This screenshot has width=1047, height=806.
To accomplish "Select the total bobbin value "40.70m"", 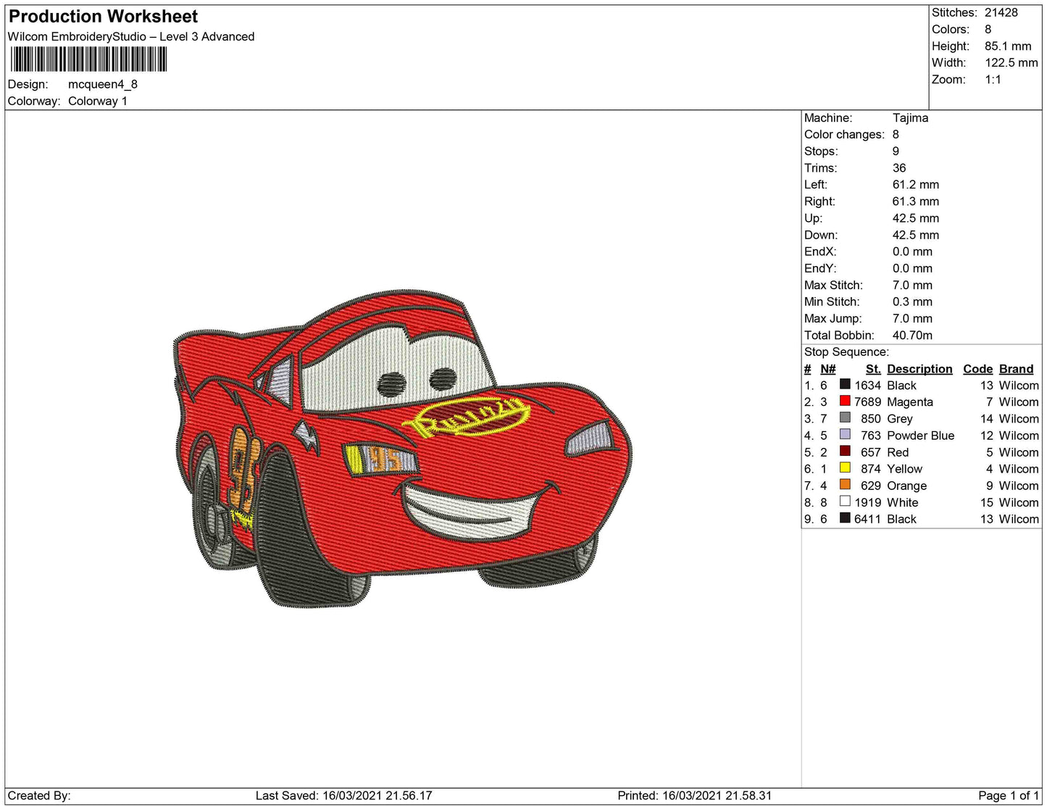I will coord(912,335).
